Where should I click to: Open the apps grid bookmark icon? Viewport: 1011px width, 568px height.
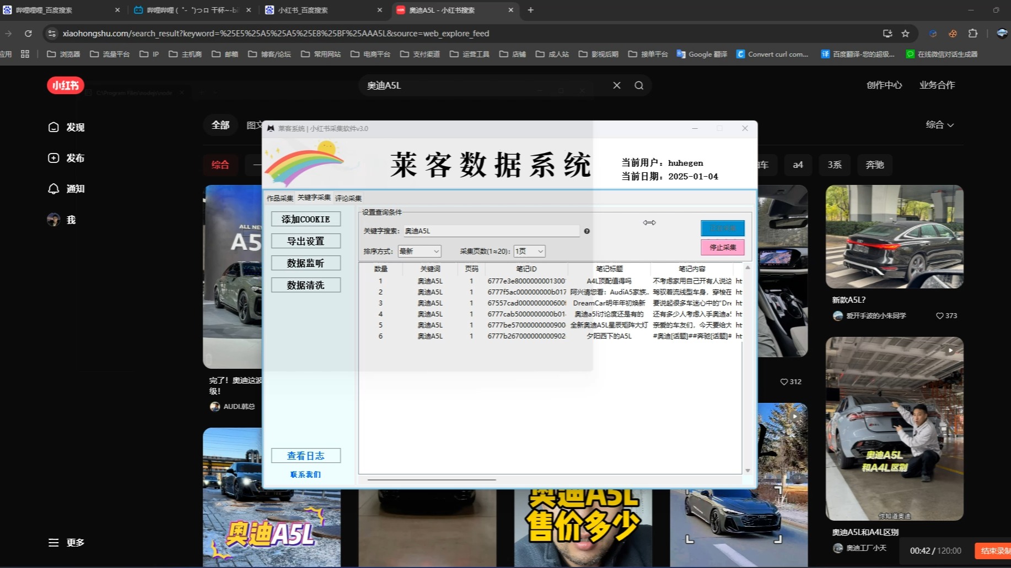click(x=25, y=54)
